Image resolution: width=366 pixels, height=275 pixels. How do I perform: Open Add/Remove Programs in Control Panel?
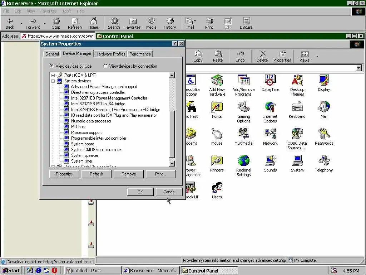point(243,85)
